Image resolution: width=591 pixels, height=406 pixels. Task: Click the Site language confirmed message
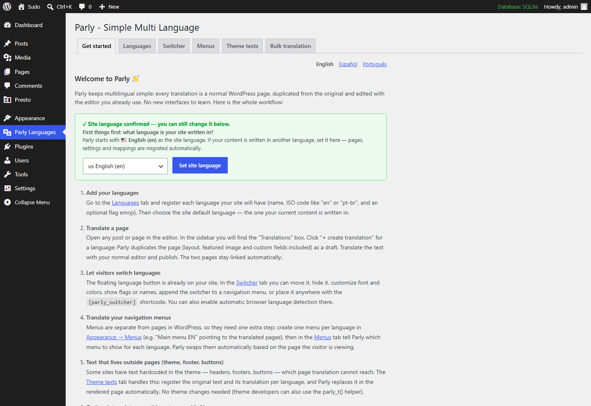[x=156, y=124]
